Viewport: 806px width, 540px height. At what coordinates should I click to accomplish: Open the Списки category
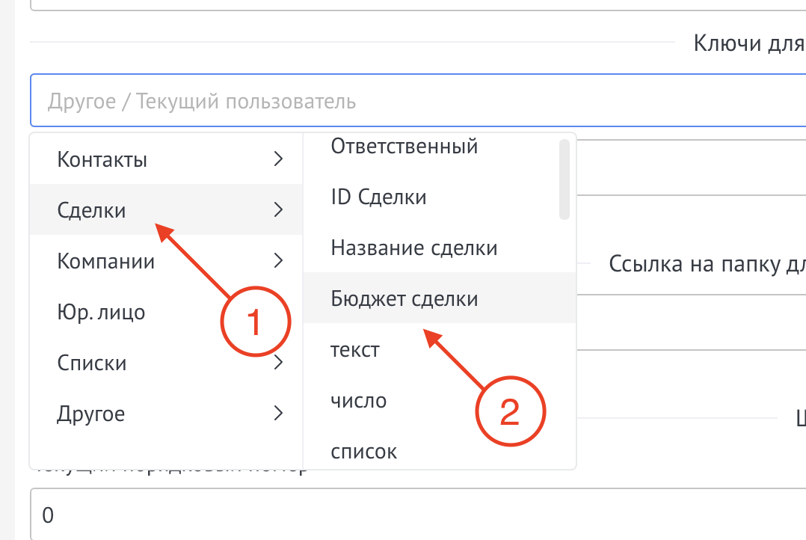point(165,363)
